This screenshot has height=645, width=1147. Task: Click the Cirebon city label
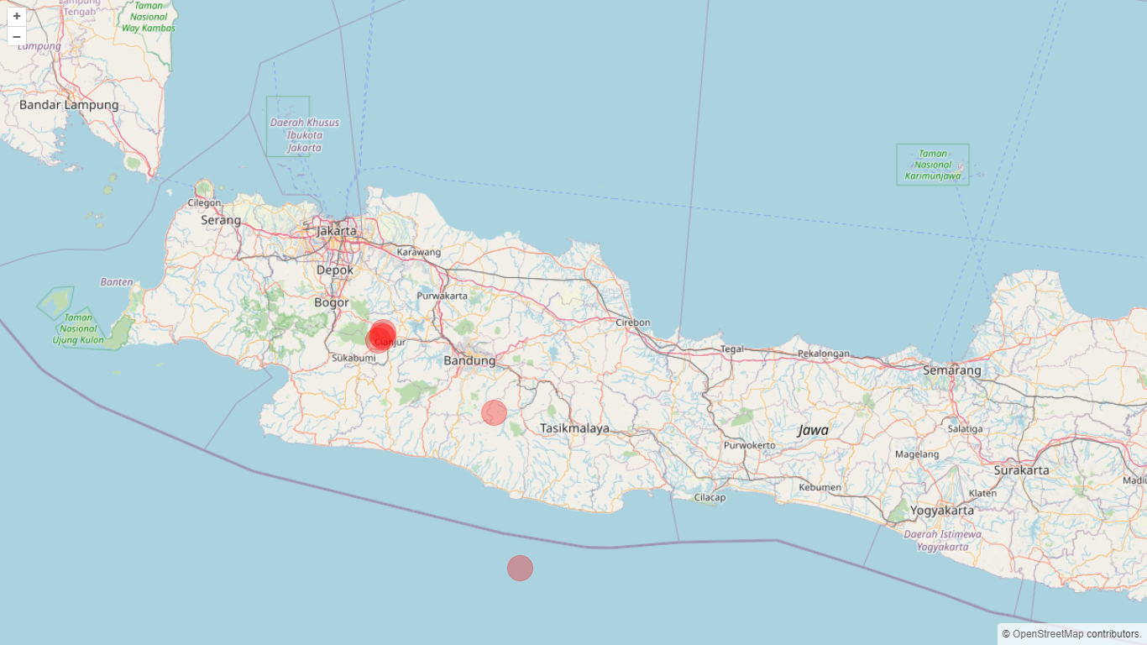pos(633,322)
